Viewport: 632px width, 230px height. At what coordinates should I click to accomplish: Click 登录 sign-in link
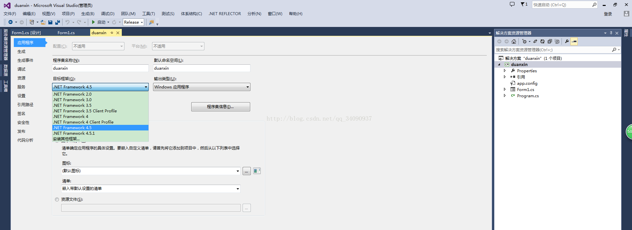tap(608, 14)
